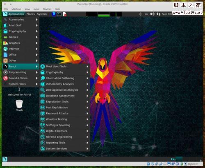The height and width of the screenshot is (168, 205).
Task: Select Cryptography in the Parrot submenu
Action: coord(65,72)
